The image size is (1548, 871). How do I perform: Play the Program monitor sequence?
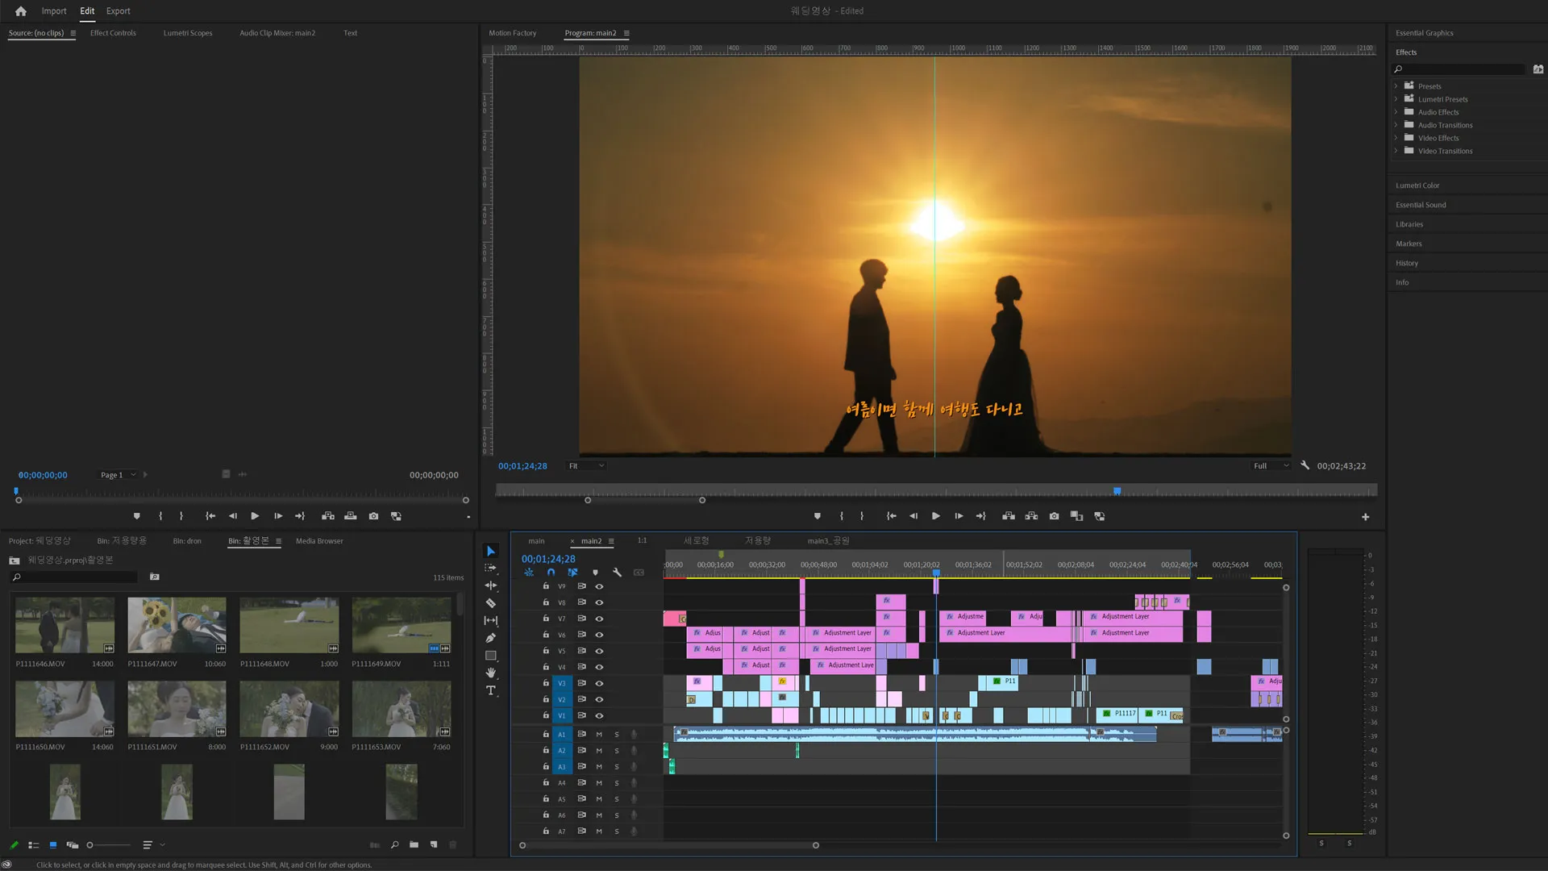tap(935, 516)
